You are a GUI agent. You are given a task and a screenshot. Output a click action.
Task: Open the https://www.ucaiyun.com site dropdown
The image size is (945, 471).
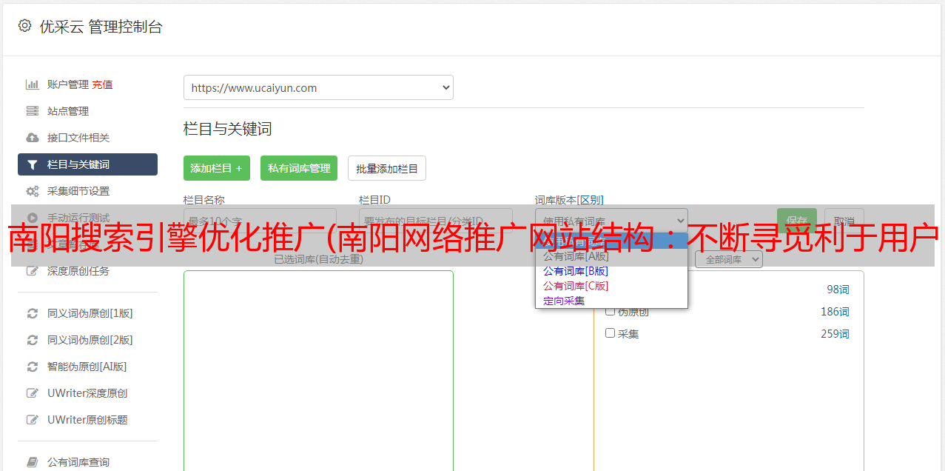(x=318, y=87)
